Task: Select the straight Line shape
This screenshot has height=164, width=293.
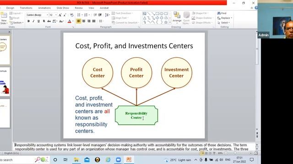Action: coord(149,14)
